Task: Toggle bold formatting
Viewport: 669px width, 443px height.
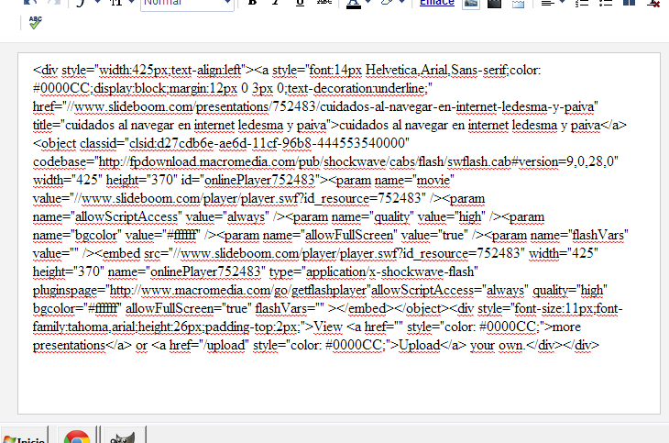Action: tap(252, 3)
